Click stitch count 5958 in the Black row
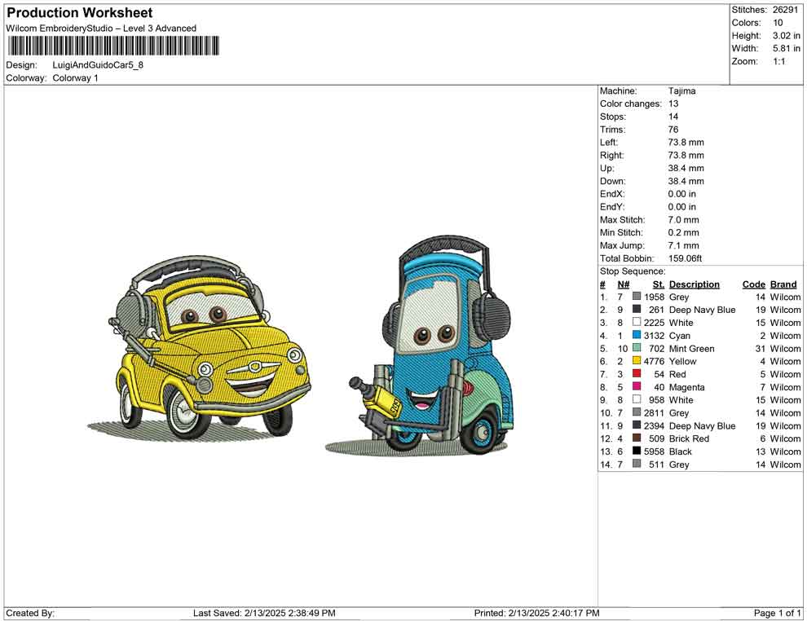807x621 pixels. click(x=654, y=451)
